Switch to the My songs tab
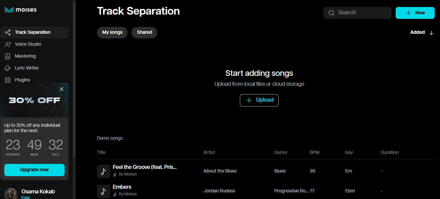The height and width of the screenshot is (199, 440). [x=112, y=32]
